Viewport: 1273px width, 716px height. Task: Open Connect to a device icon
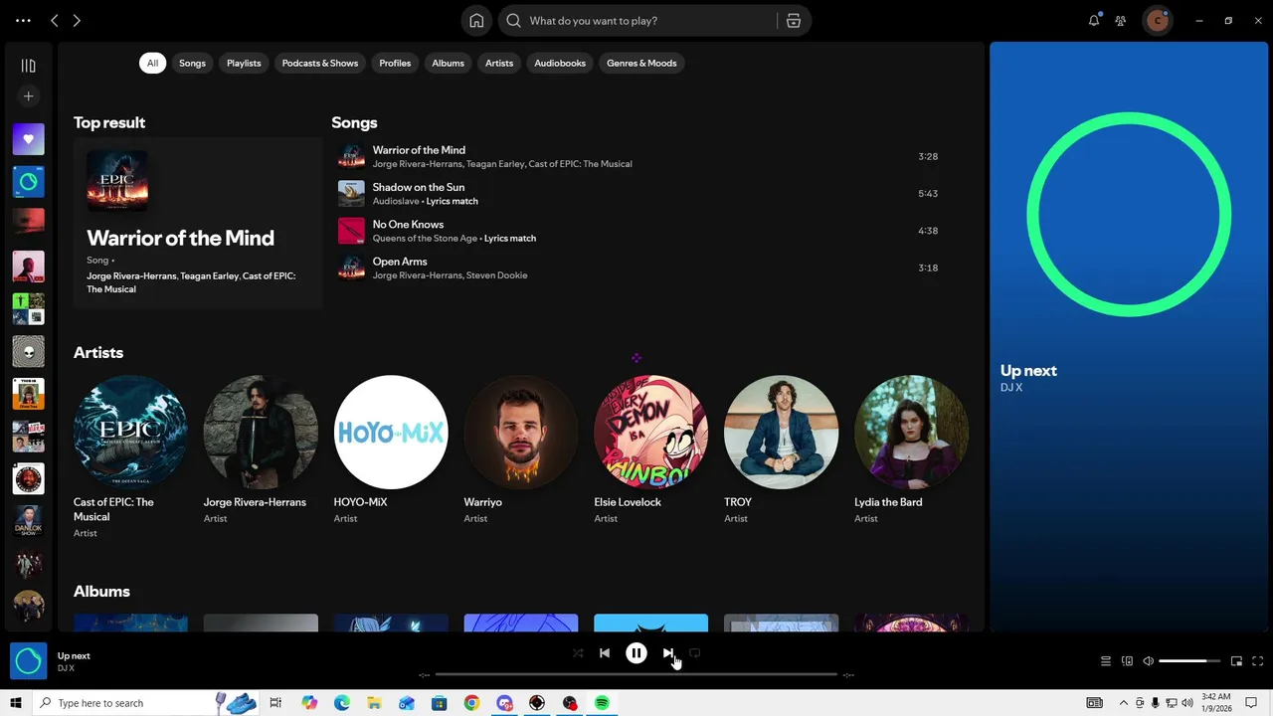[1127, 661]
